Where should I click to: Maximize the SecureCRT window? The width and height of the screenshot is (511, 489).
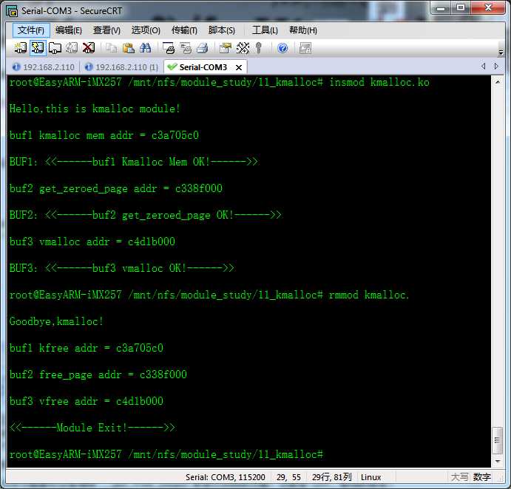[x=461, y=8]
